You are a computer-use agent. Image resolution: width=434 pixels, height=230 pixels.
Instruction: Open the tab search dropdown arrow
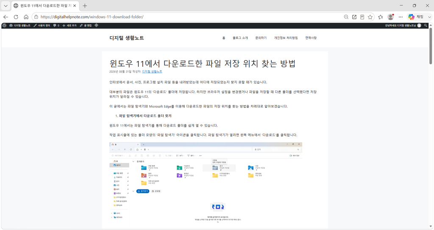(6, 5)
